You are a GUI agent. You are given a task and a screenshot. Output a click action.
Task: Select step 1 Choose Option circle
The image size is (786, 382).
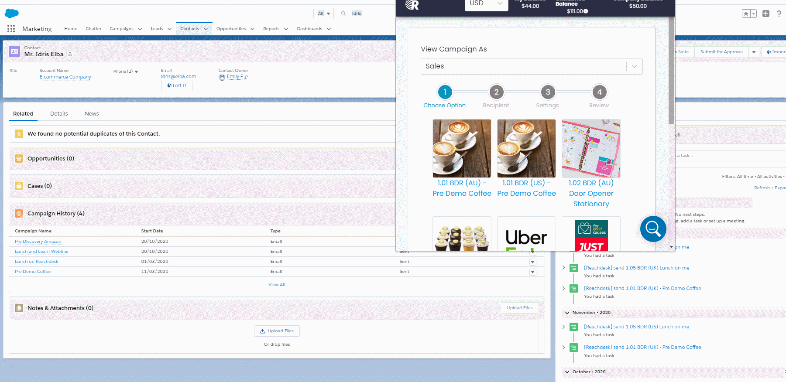pyautogui.click(x=445, y=92)
